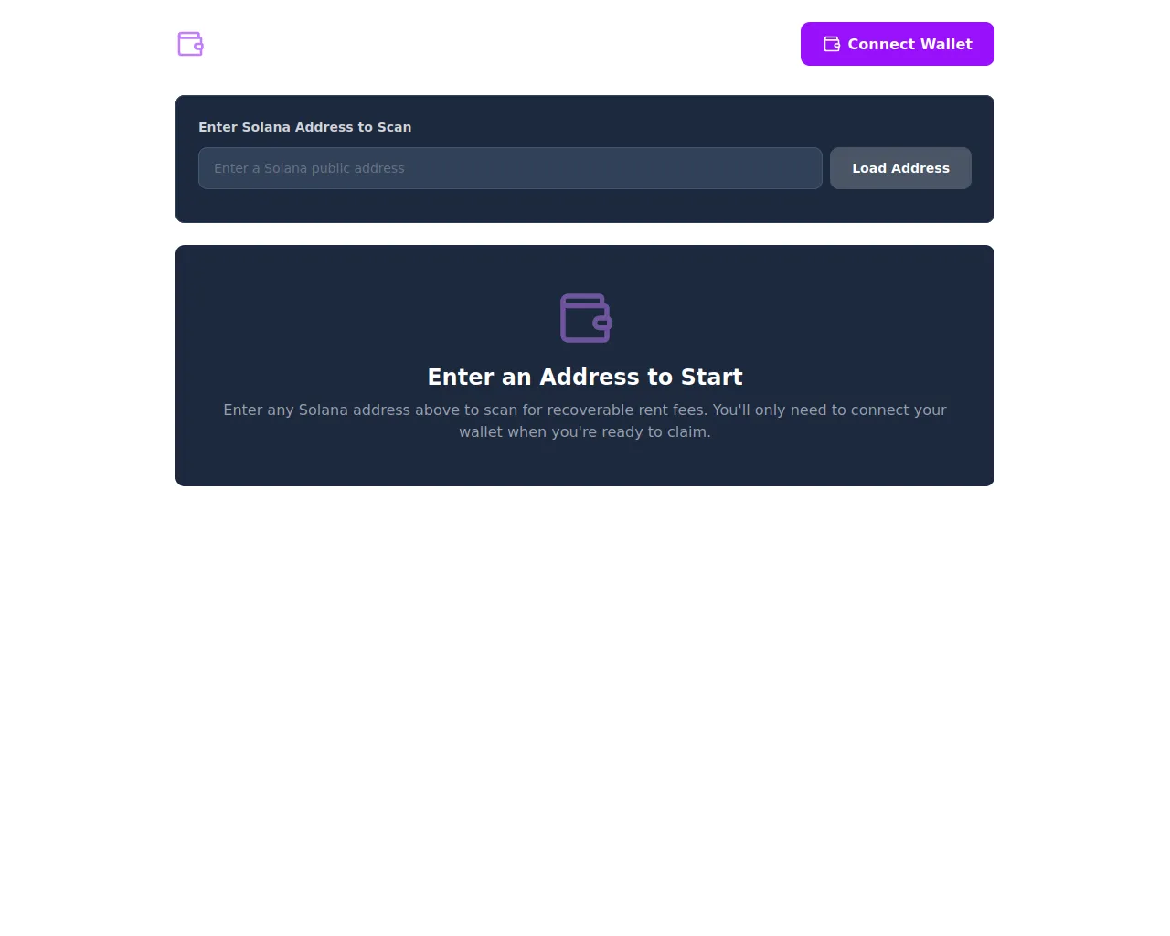Click the word 'Load' on the gray button
Screen dimensions: 1170x936
point(869,168)
